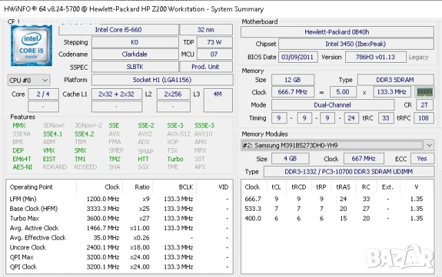Image resolution: width=442 pixels, height=277 pixels.
Task: Click the Intel 3450 (IbexPeak) chipset field
Action: tap(356, 44)
